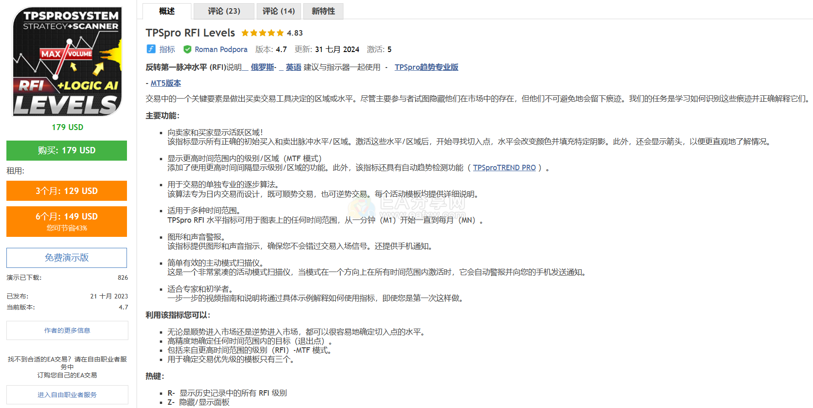Switch to the 评论 (14) tab
The image size is (813, 408).
pos(279,11)
